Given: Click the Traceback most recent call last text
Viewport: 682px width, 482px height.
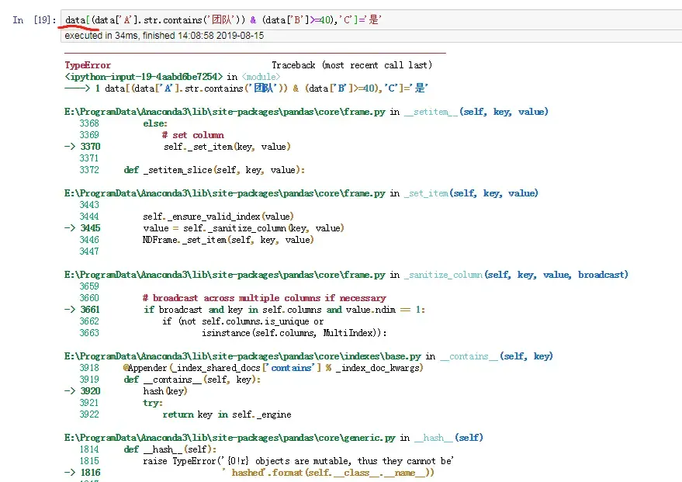Looking at the screenshot, I should point(352,65).
